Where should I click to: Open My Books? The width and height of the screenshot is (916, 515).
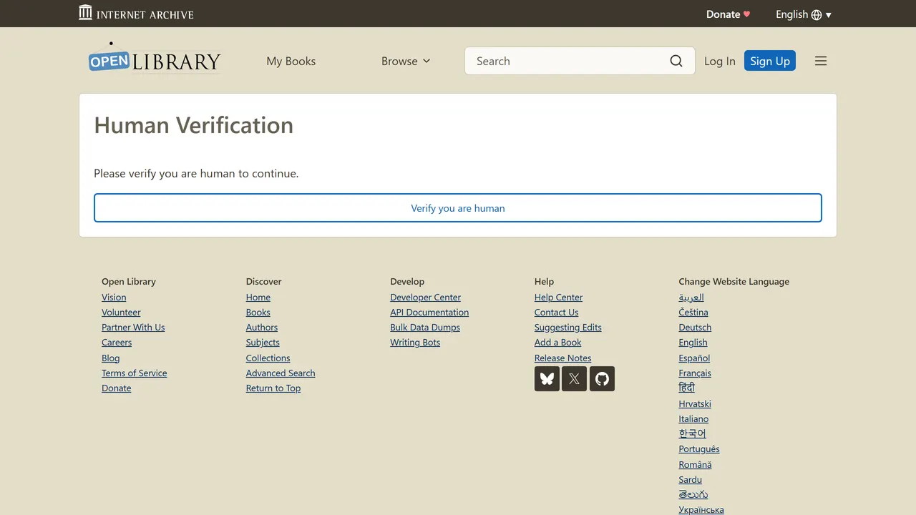pos(291,61)
